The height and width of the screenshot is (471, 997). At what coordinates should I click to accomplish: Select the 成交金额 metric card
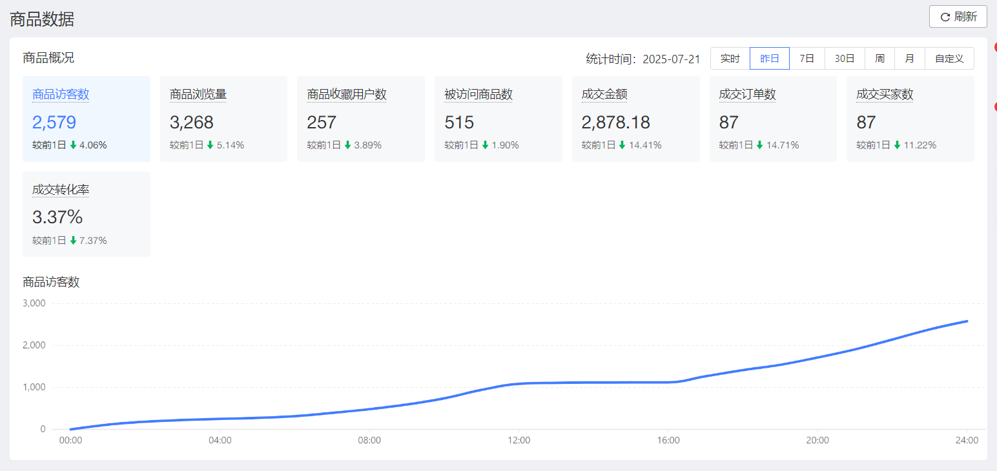[635, 119]
